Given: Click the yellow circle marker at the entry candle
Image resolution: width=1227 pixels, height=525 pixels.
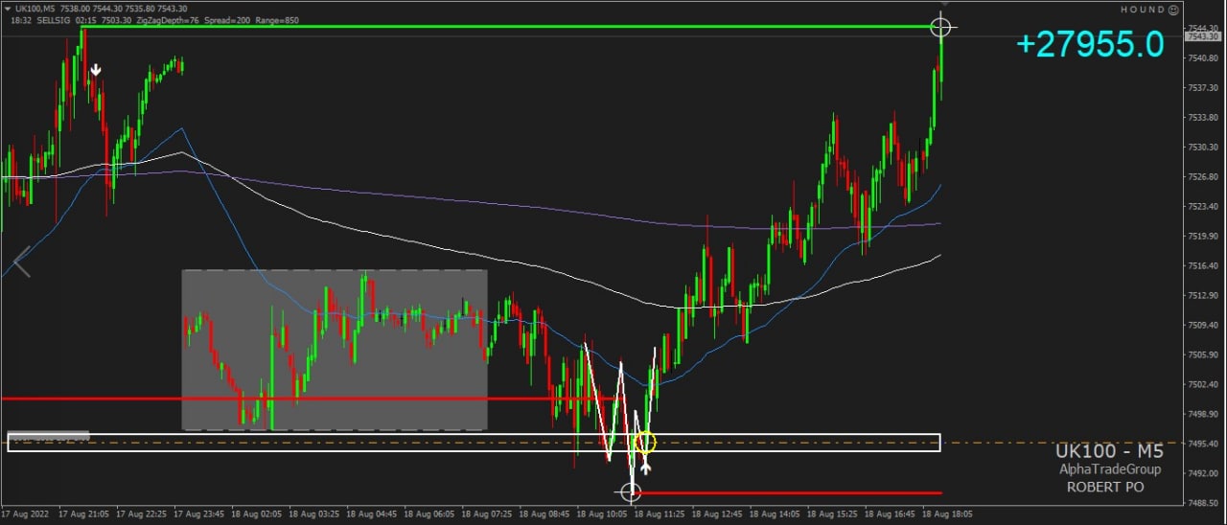Looking at the screenshot, I should [645, 443].
